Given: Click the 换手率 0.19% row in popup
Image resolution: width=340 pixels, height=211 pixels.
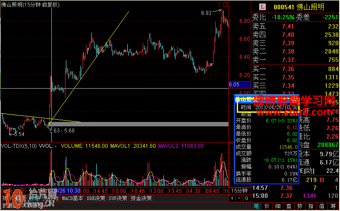Looking at the screenshot, I should pyautogui.click(x=267, y=174).
